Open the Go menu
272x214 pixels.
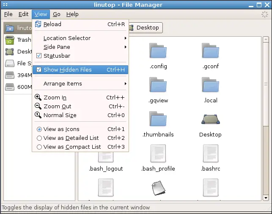pyautogui.click(x=57, y=14)
